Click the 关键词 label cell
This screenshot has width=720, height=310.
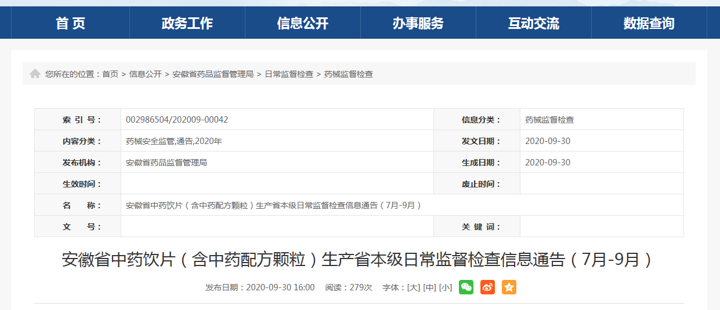477,227
